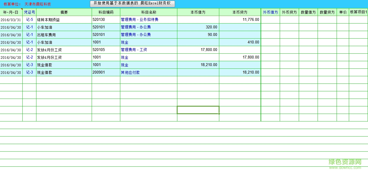Click the currently selected empty cell
The height and width of the screenshot is (173, 368).
click(x=198, y=110)
